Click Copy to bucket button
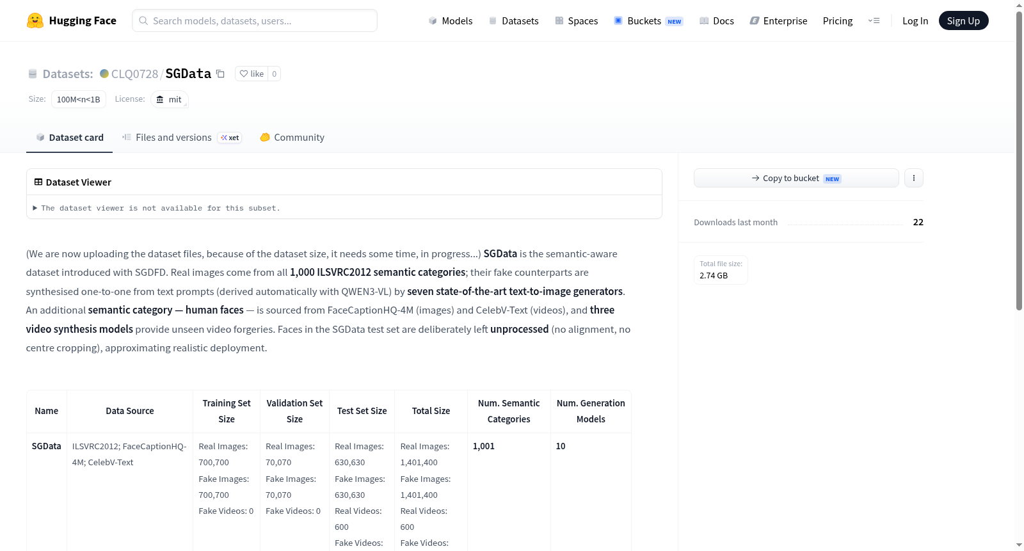 coord(796,178)
